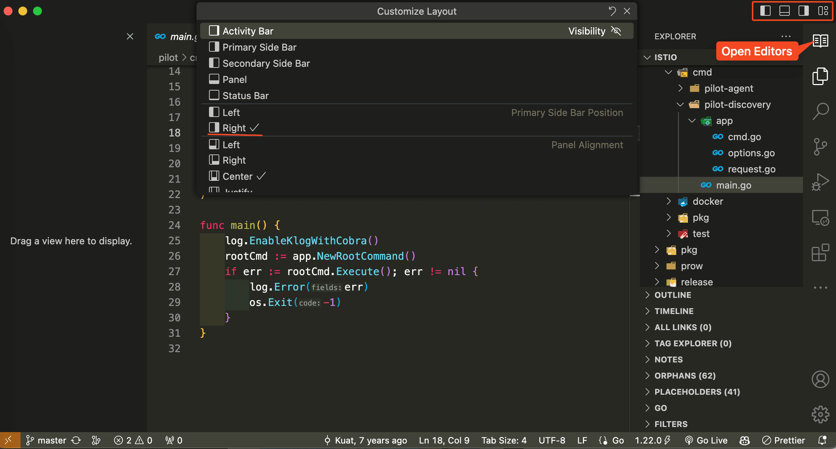The image size is (836, 449).
Task: Collapse the pilot-discovery folder
Action: point(680,105)
